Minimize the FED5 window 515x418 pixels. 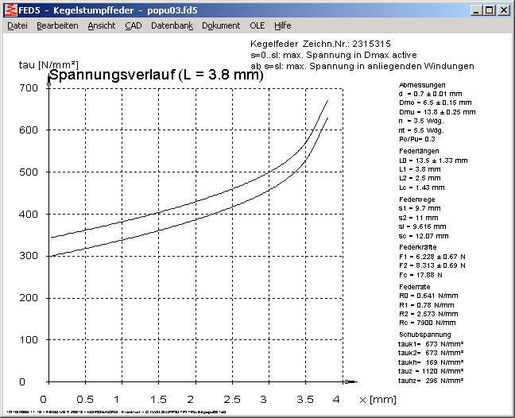pyautogui.click(x=477, y=10)
